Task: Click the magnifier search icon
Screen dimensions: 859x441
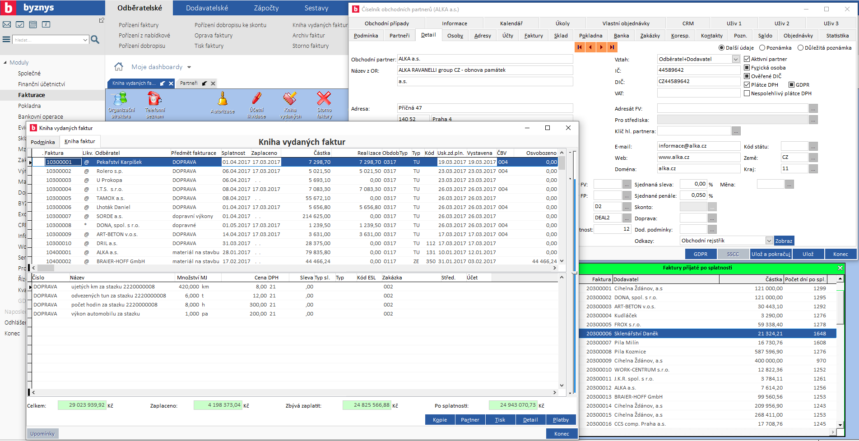Action: click(95, 40)
